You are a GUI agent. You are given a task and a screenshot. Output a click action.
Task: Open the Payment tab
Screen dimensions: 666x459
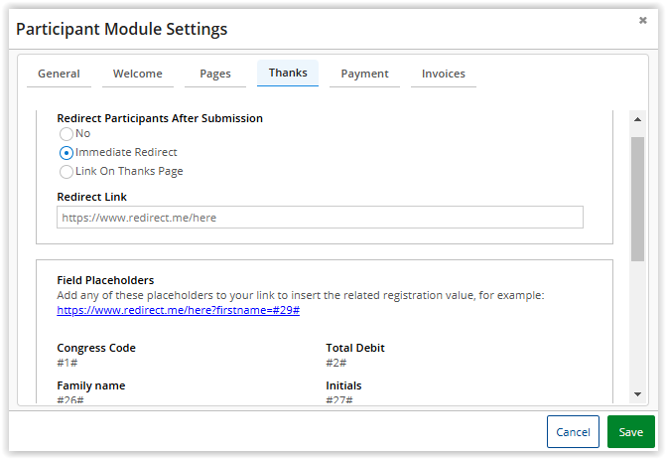point(364,74)
